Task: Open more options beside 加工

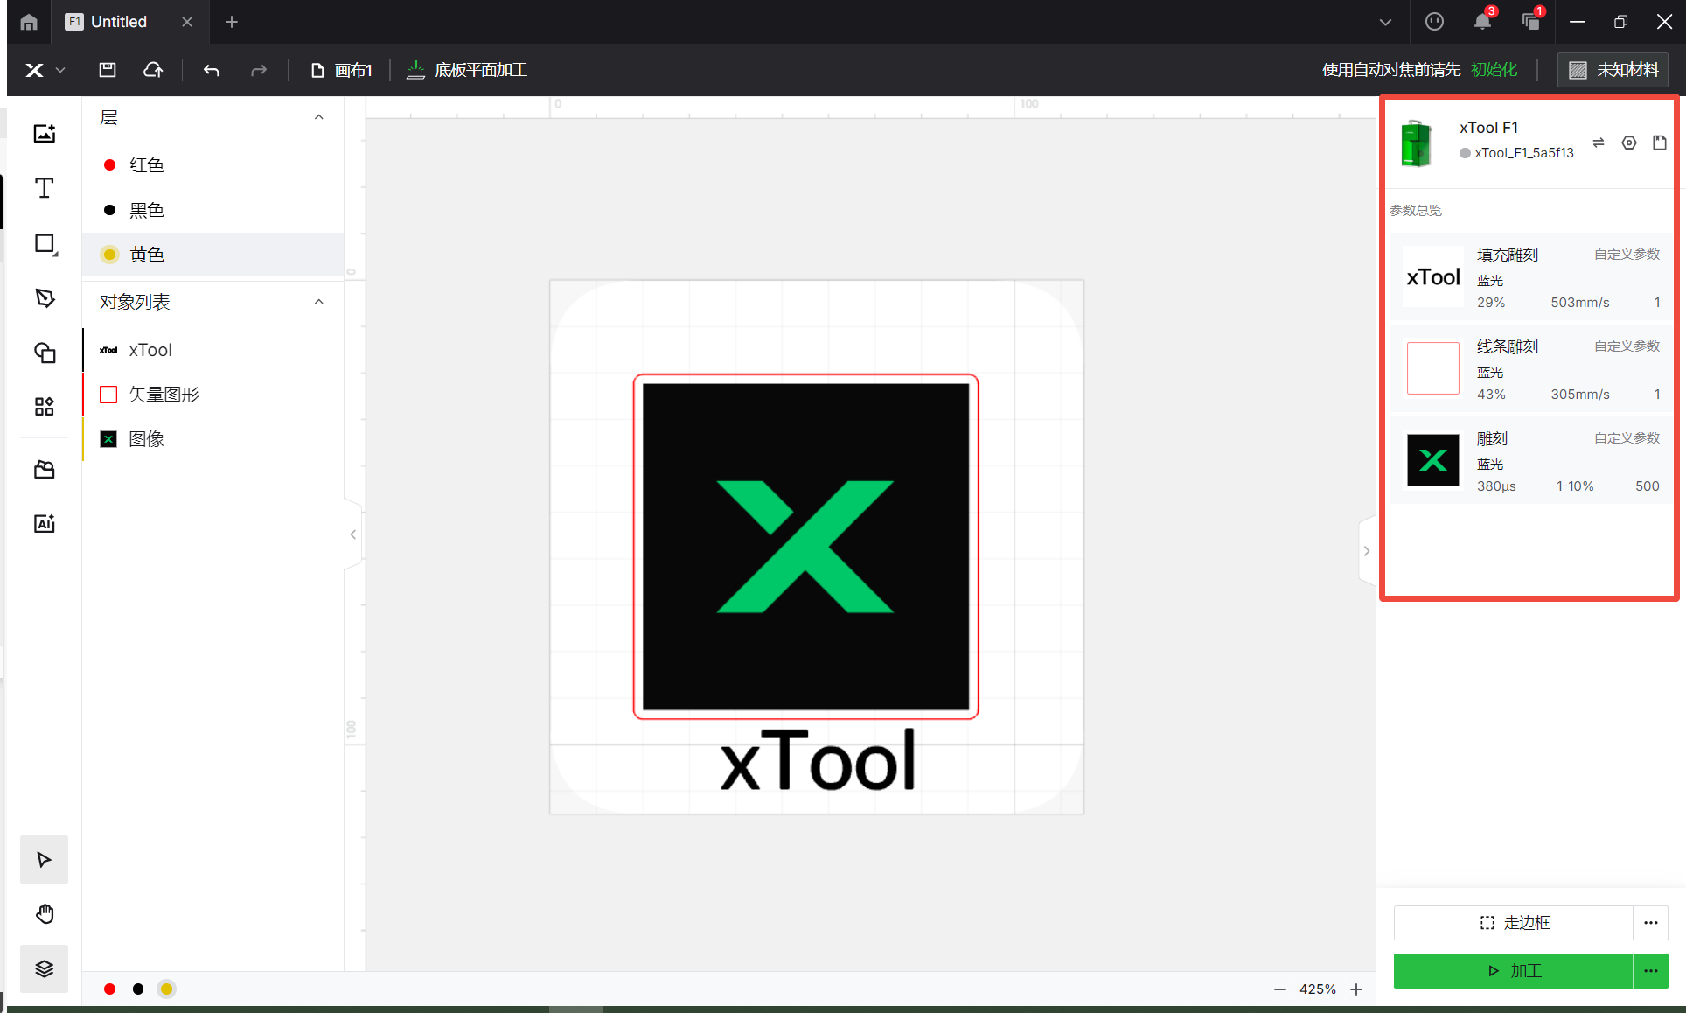Action: (1651, 971)
